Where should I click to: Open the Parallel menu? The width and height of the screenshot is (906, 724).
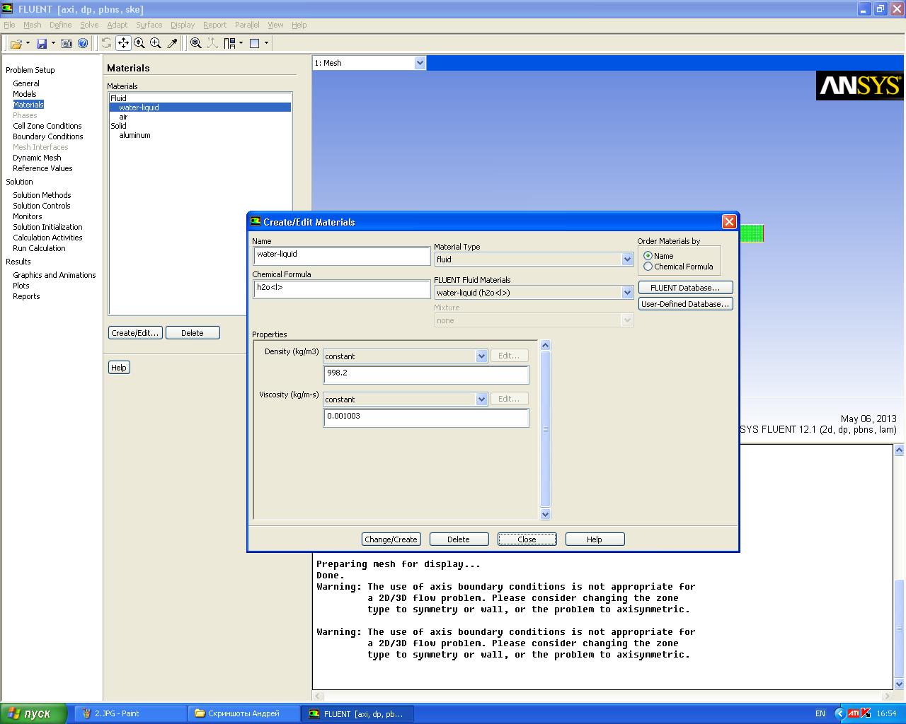click(247, 25)
